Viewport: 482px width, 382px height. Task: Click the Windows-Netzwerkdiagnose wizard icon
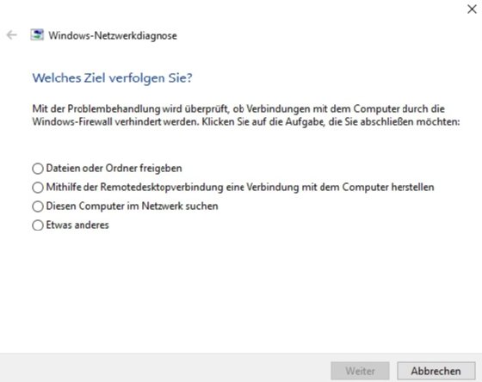(x=37, y=35)
